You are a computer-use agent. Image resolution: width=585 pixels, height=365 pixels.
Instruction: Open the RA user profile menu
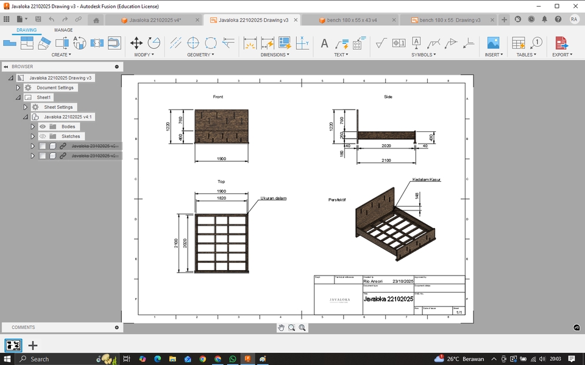click(x=574, y=19)
